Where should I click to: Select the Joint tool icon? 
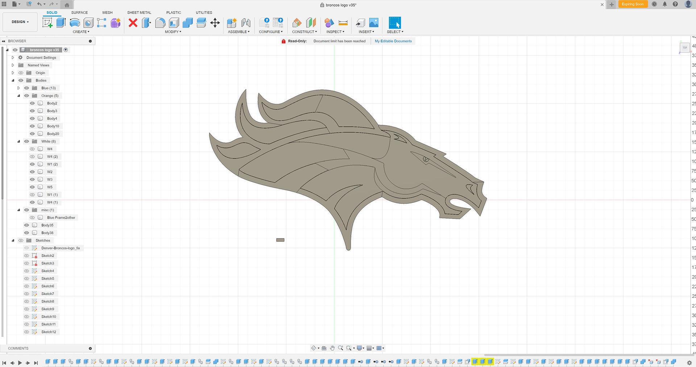pos(246,23)
